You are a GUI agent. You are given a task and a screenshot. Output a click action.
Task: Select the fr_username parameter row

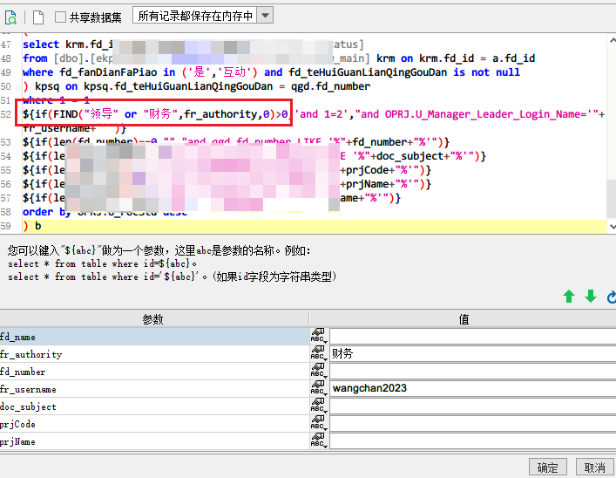coord(155,389)
